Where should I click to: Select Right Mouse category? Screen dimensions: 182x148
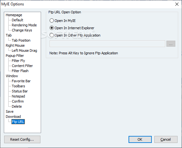coord(15,45)
